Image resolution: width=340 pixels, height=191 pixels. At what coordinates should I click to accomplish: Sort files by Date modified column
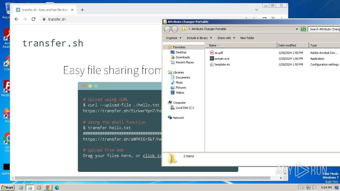pos(293,45)
